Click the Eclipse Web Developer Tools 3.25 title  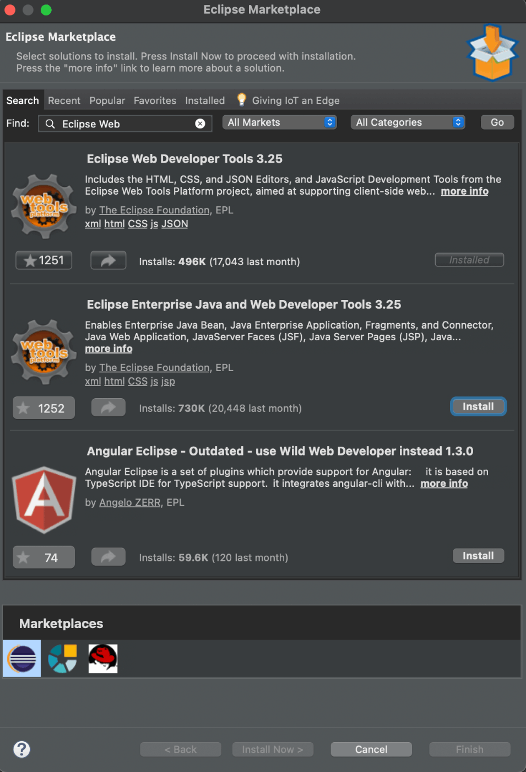click(x=185, y=159)
